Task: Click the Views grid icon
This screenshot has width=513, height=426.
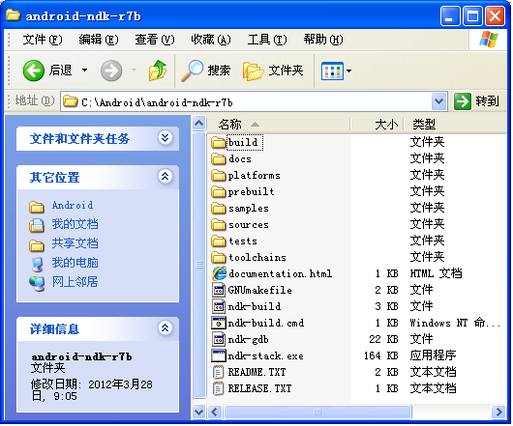Action: click(332, 71)
